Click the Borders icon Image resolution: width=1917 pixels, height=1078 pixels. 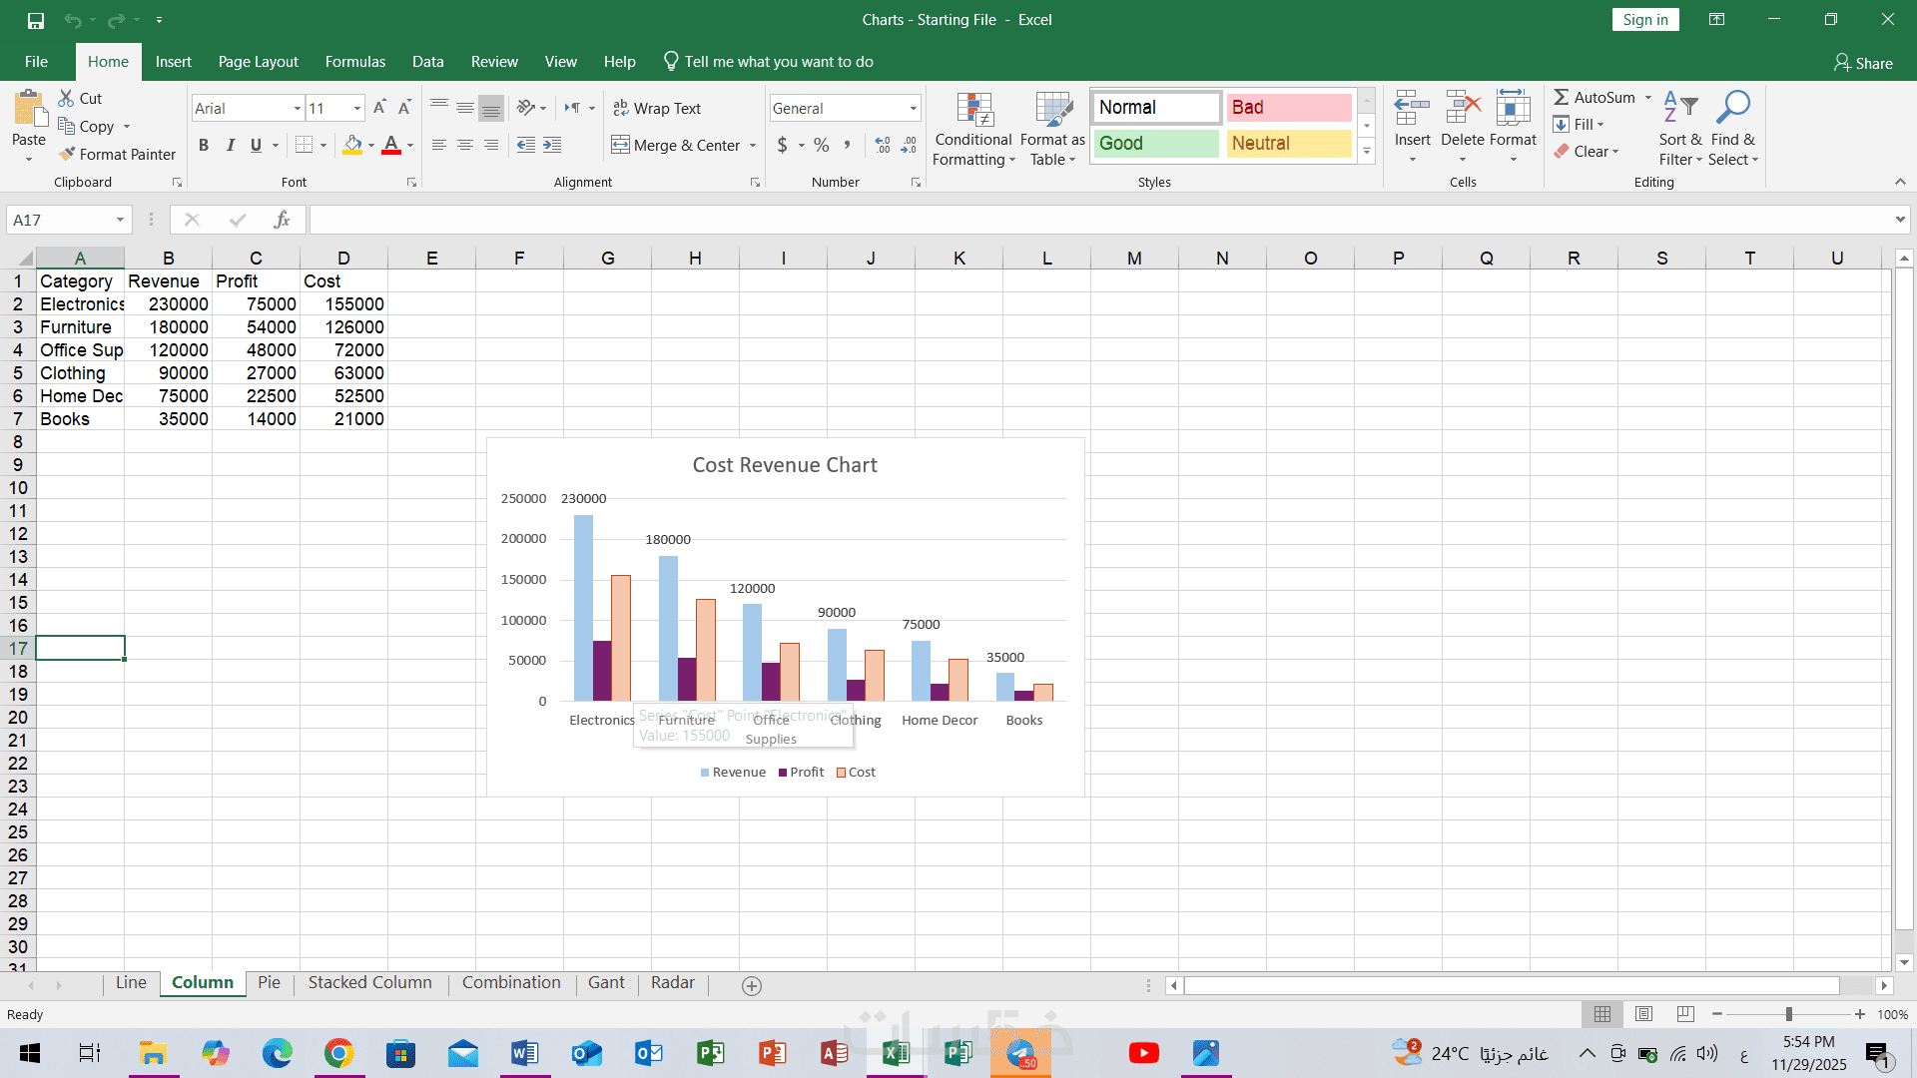[x=305, y=145]
